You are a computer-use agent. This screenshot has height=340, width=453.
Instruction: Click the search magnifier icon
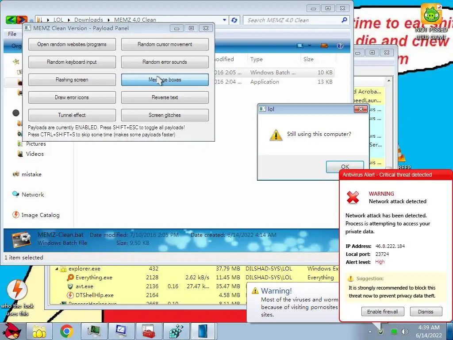click(344, 20)
